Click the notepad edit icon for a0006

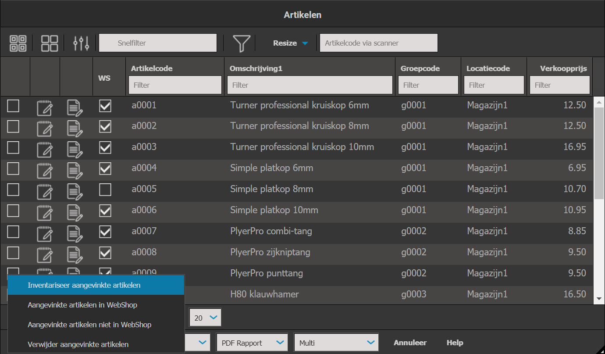coord(45,211)
